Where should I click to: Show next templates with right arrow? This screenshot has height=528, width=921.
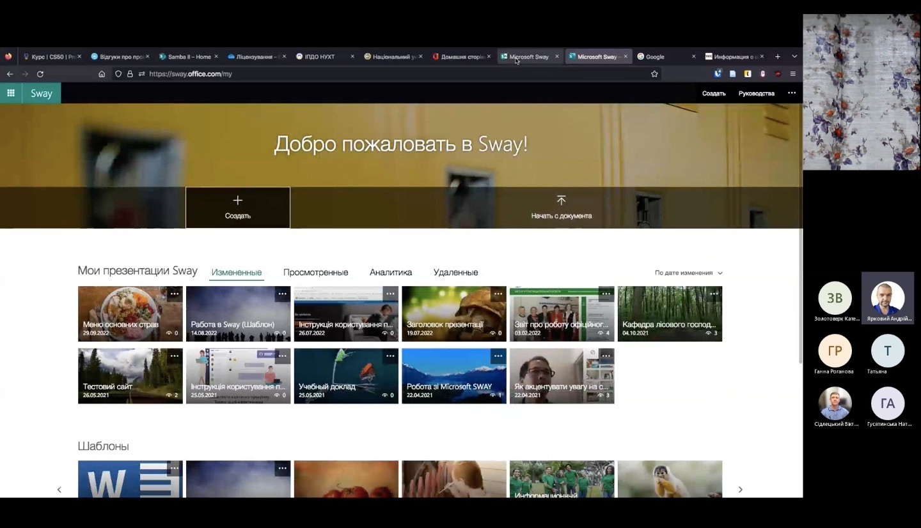[740, 490]
